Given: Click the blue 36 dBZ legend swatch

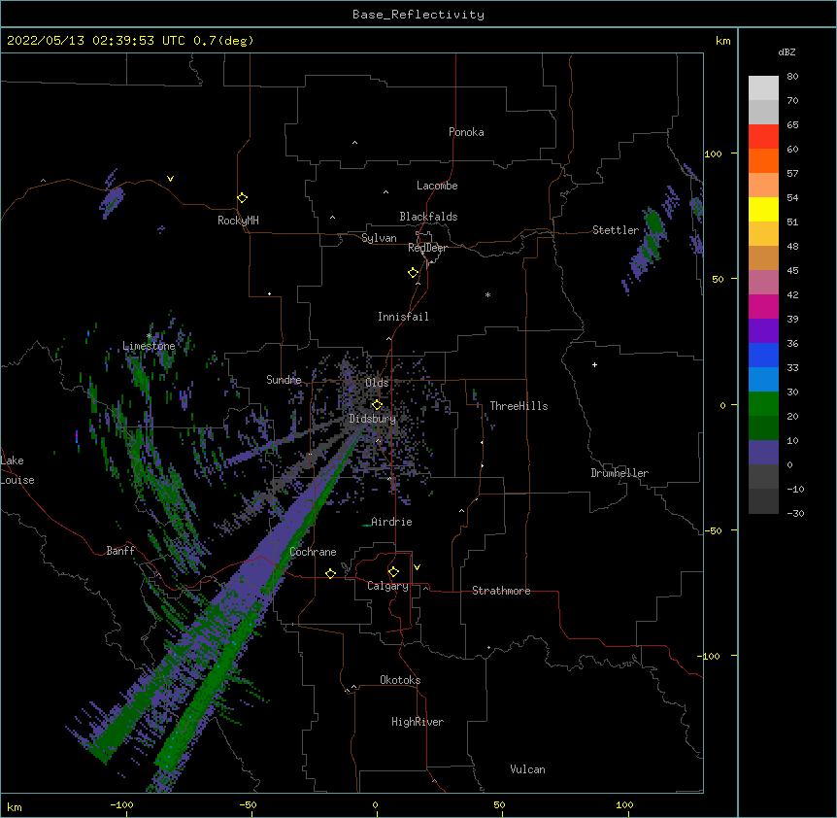Looking at the screenshot, I should 763,355.
